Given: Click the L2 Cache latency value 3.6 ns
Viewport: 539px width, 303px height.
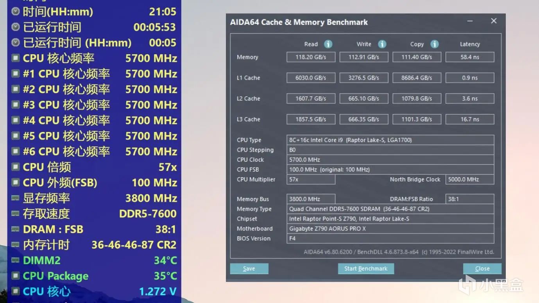Looking at the screenshot, I should [470, 98].
